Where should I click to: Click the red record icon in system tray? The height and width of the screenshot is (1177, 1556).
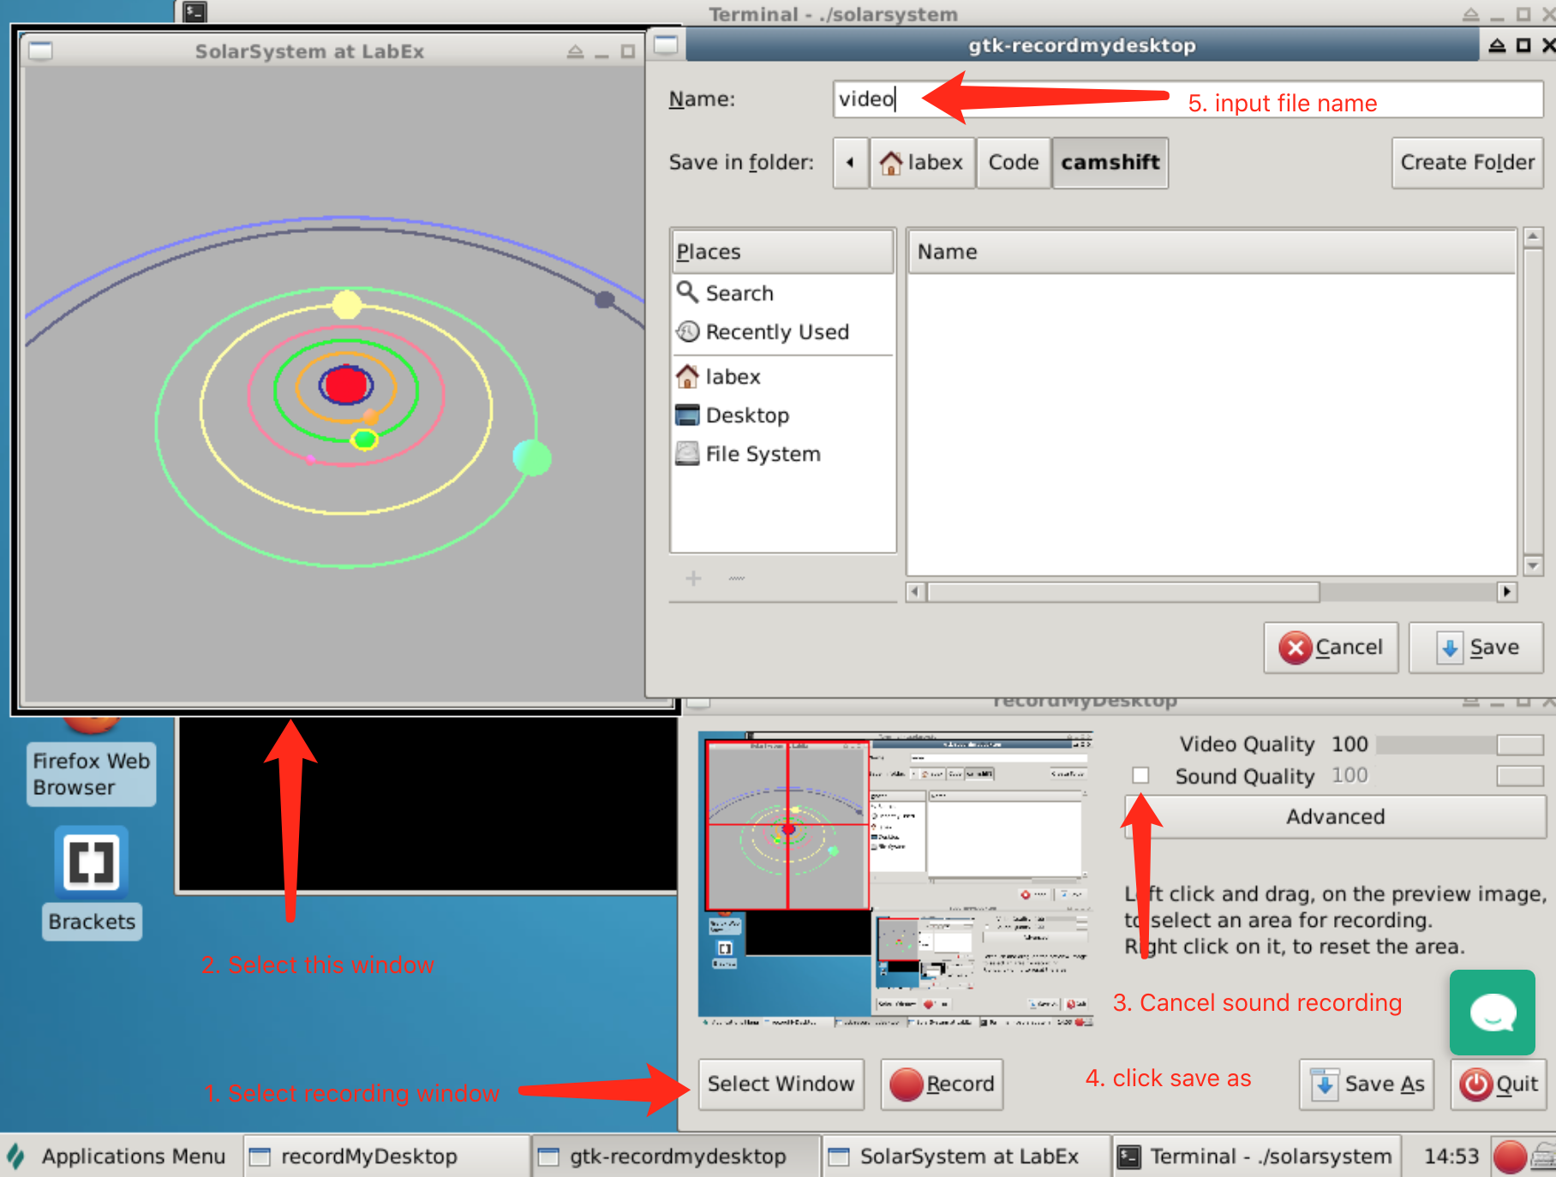[1510, 1156]
